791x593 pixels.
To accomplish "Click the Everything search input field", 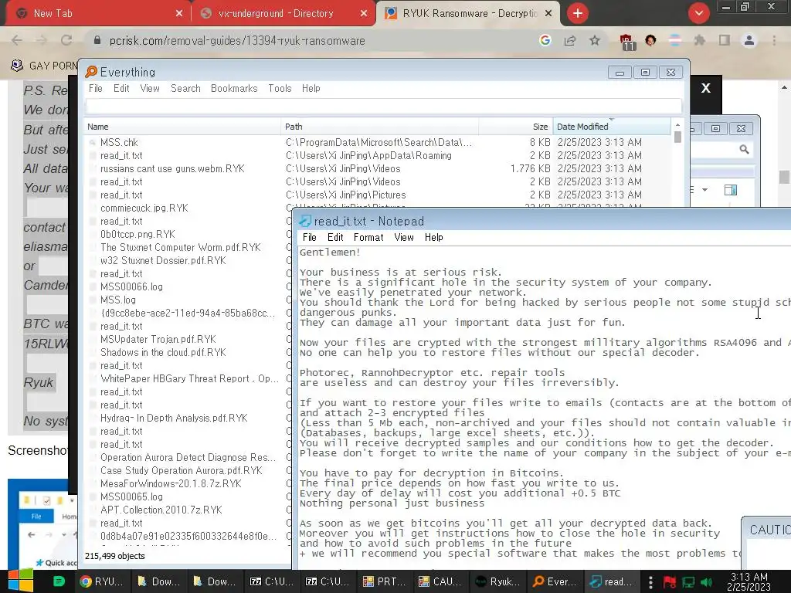I will point(383,107).
